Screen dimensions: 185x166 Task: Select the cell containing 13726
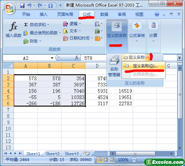(x=73, y=103)
